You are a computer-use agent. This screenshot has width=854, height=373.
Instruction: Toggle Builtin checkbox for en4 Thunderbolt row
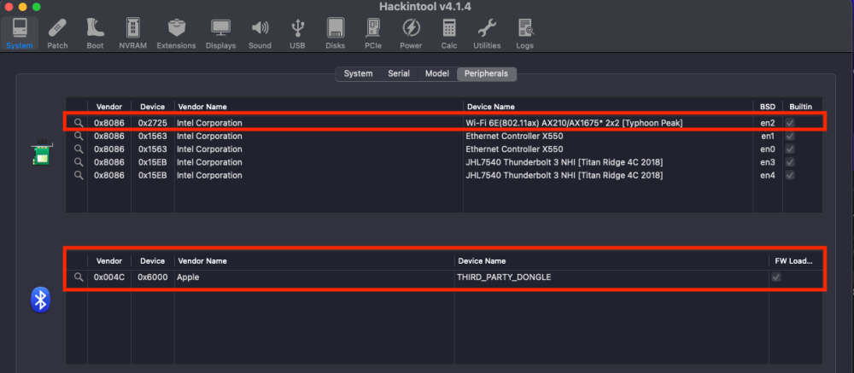(x=790, y=175)
